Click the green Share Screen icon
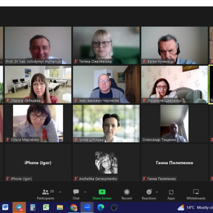This screenshot has height=213, width=213. [x=102, y=192]
